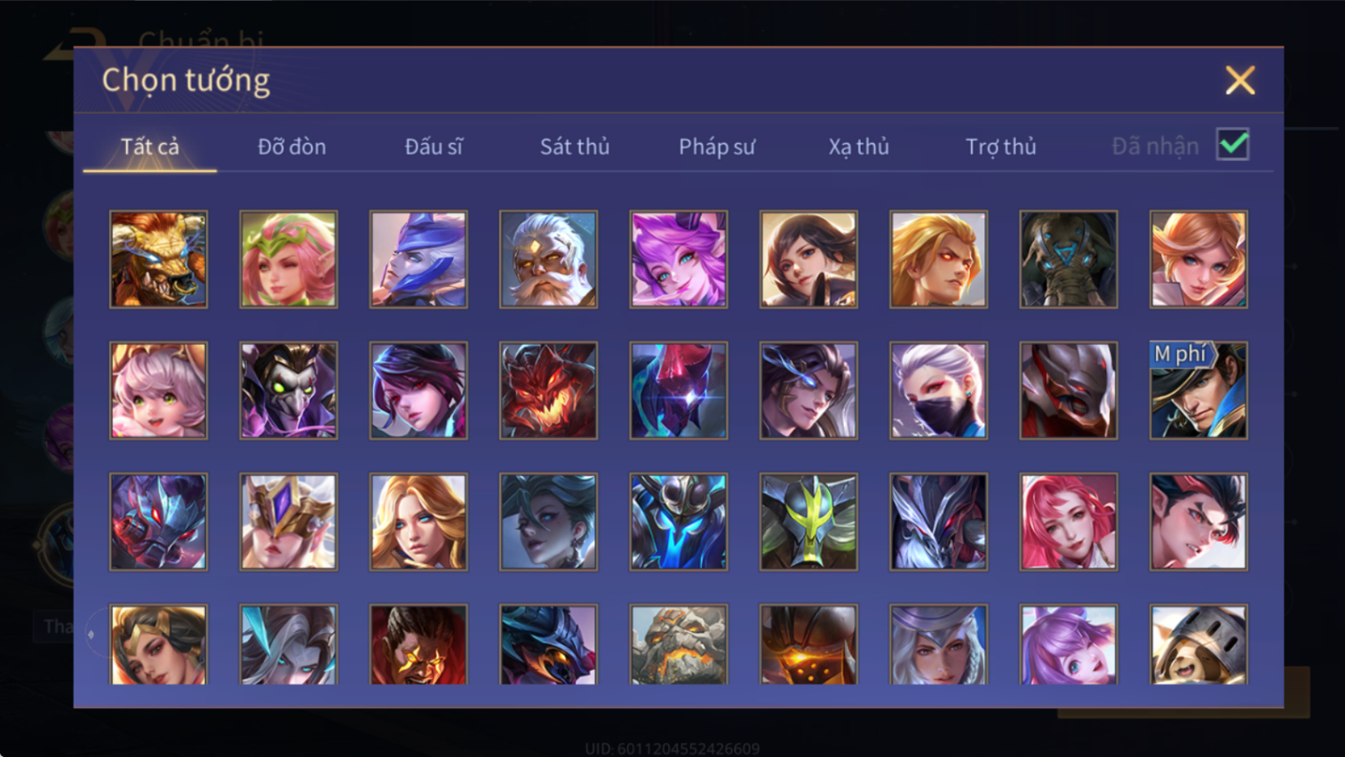Switch to the Đỡ đòn tab
Viewport: 1345px width, 757px height.
pyautogui.click(x=291, y=147)
